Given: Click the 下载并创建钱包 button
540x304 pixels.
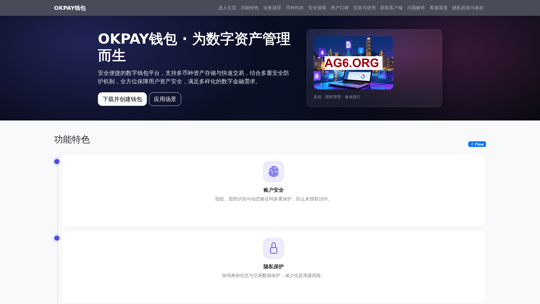Looking at the screenshot, I should (122, 99).
